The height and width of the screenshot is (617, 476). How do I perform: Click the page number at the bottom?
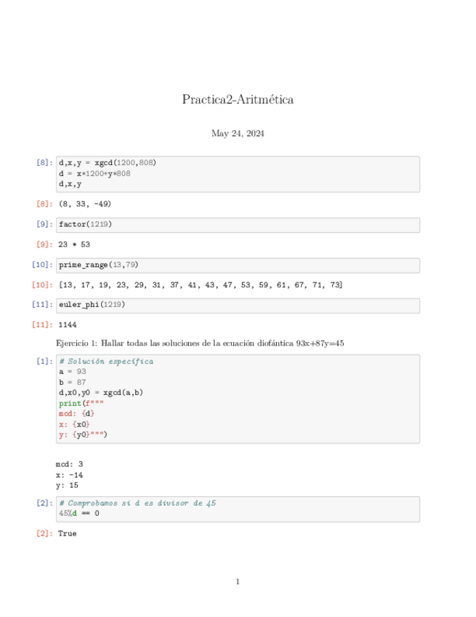tap(238, 581)
